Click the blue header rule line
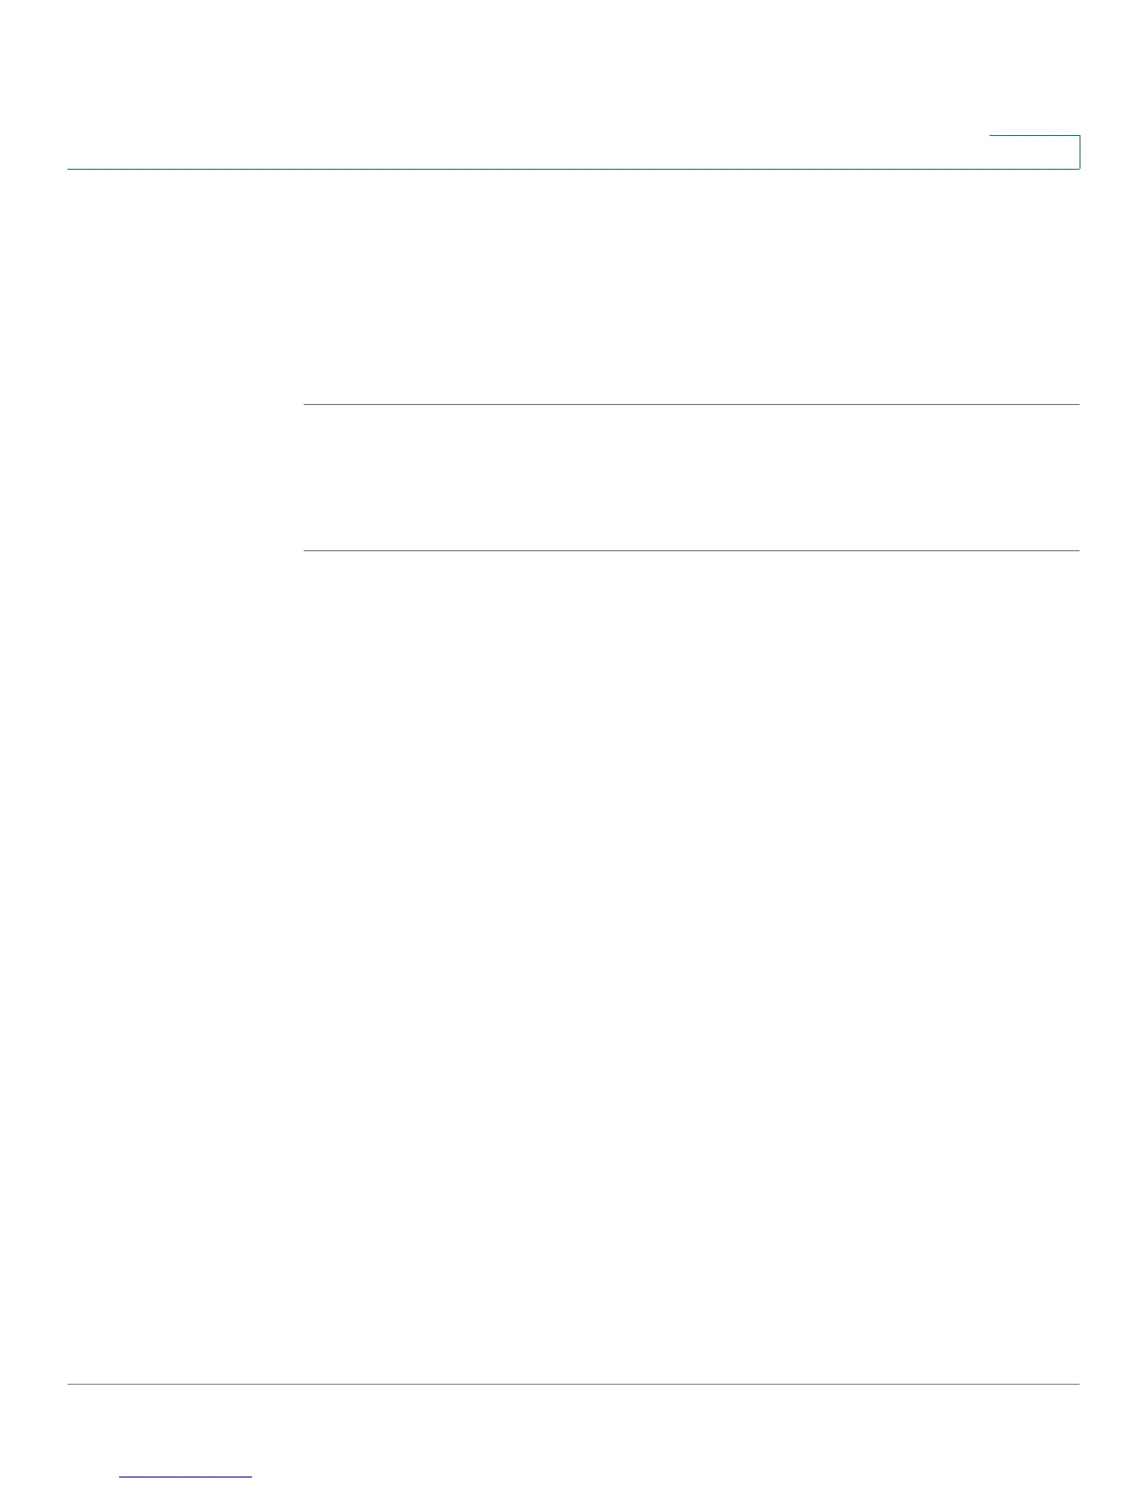 [573, 169]
